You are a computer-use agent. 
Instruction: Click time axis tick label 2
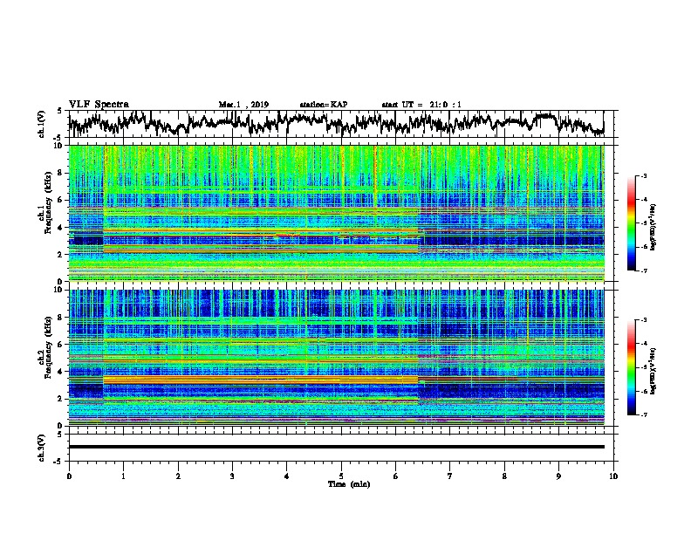178,476
